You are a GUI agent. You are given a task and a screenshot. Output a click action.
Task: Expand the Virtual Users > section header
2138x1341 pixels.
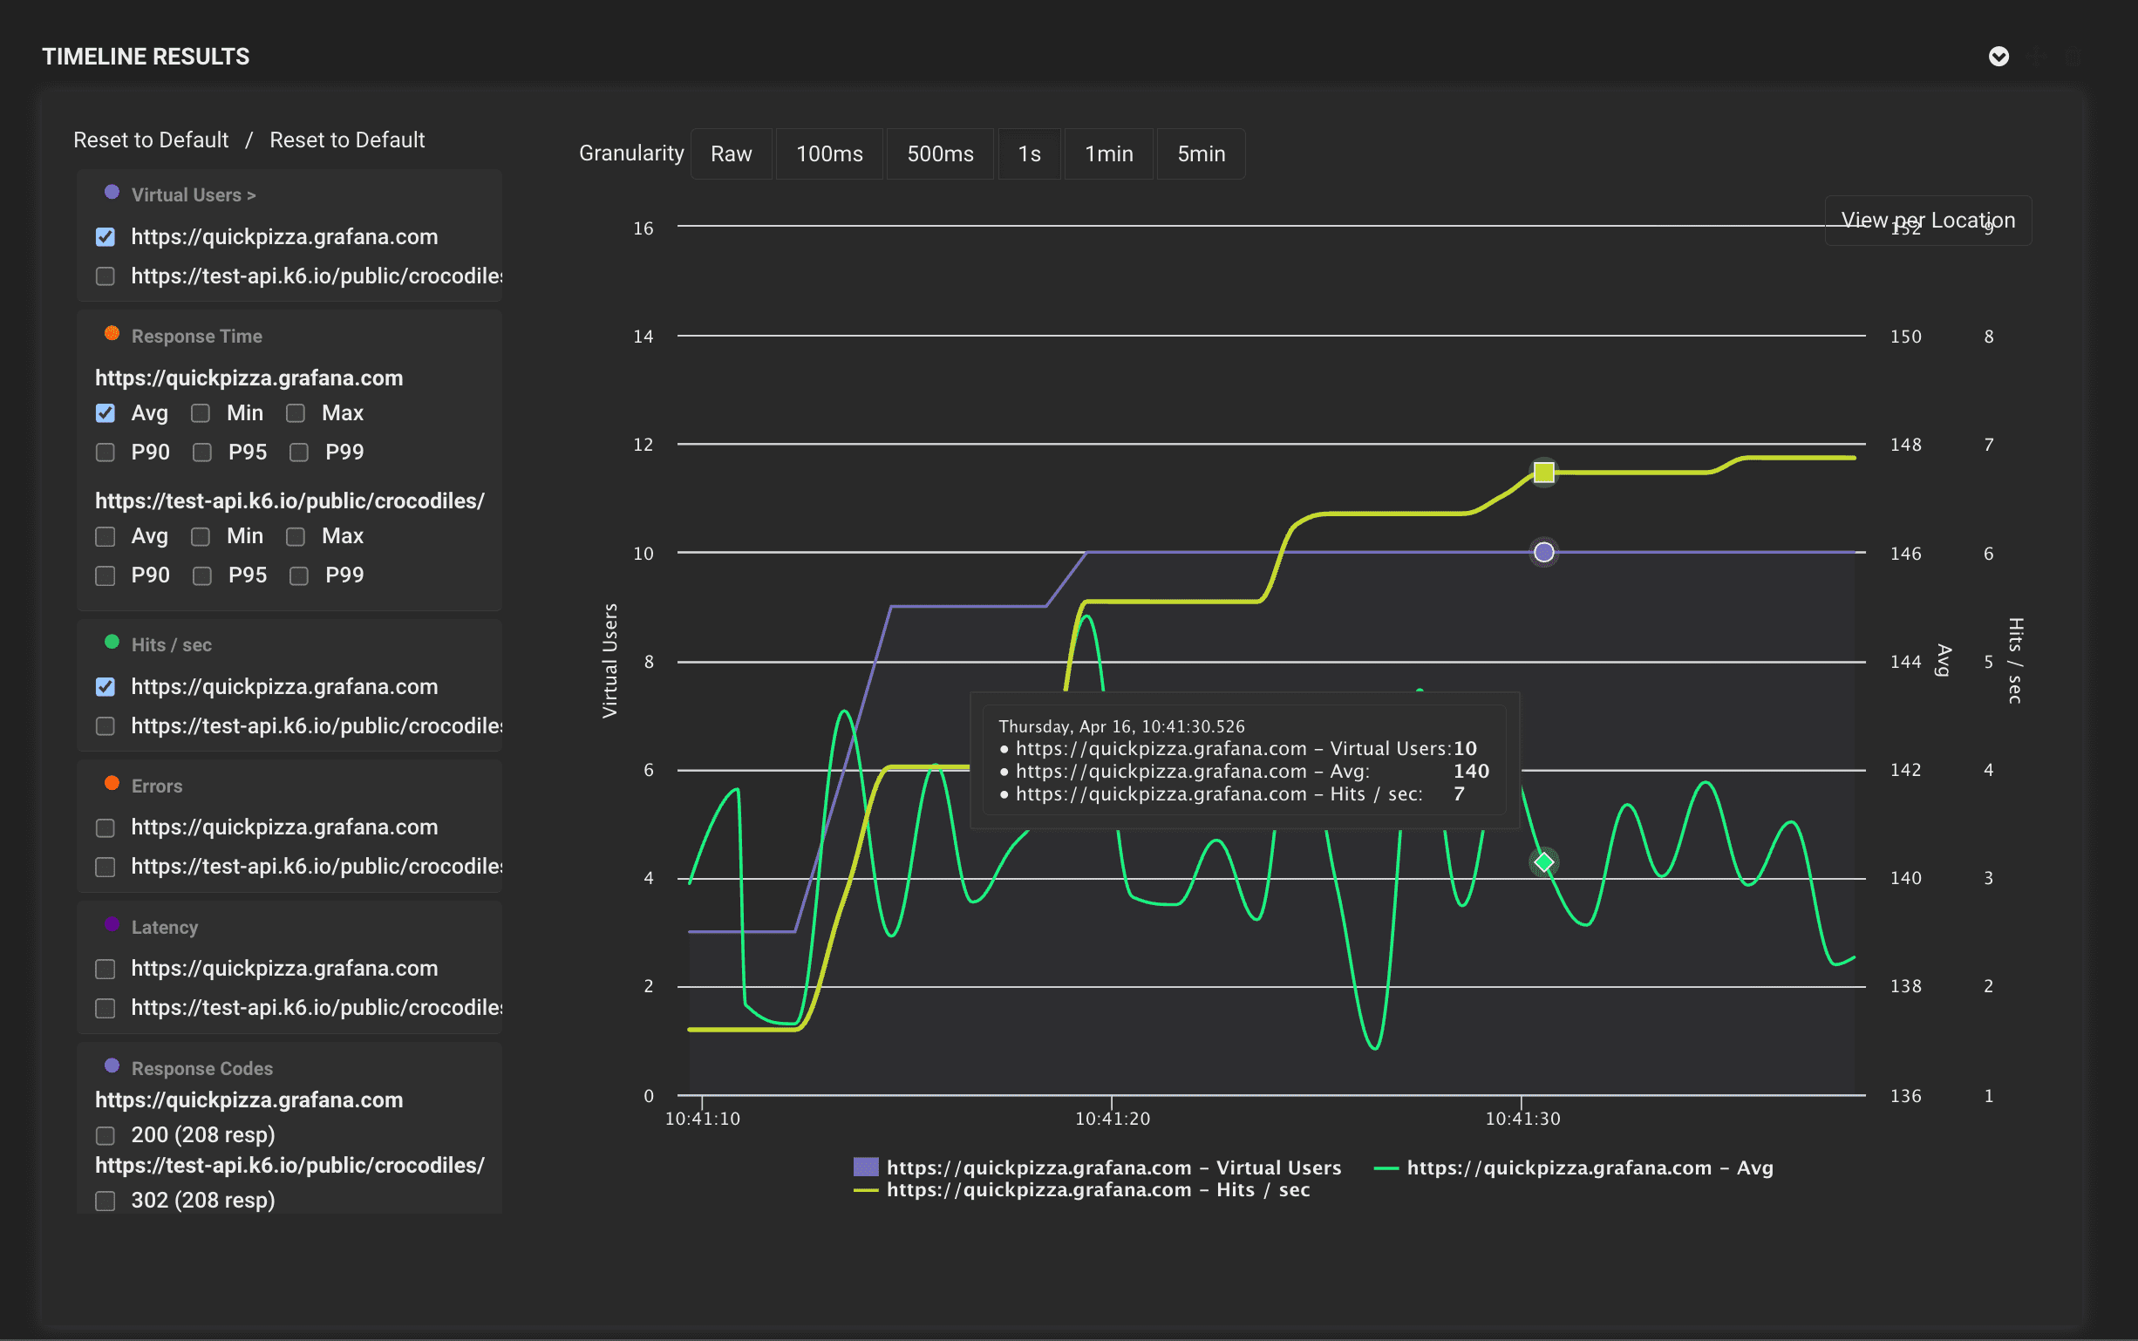click(193, 195)
